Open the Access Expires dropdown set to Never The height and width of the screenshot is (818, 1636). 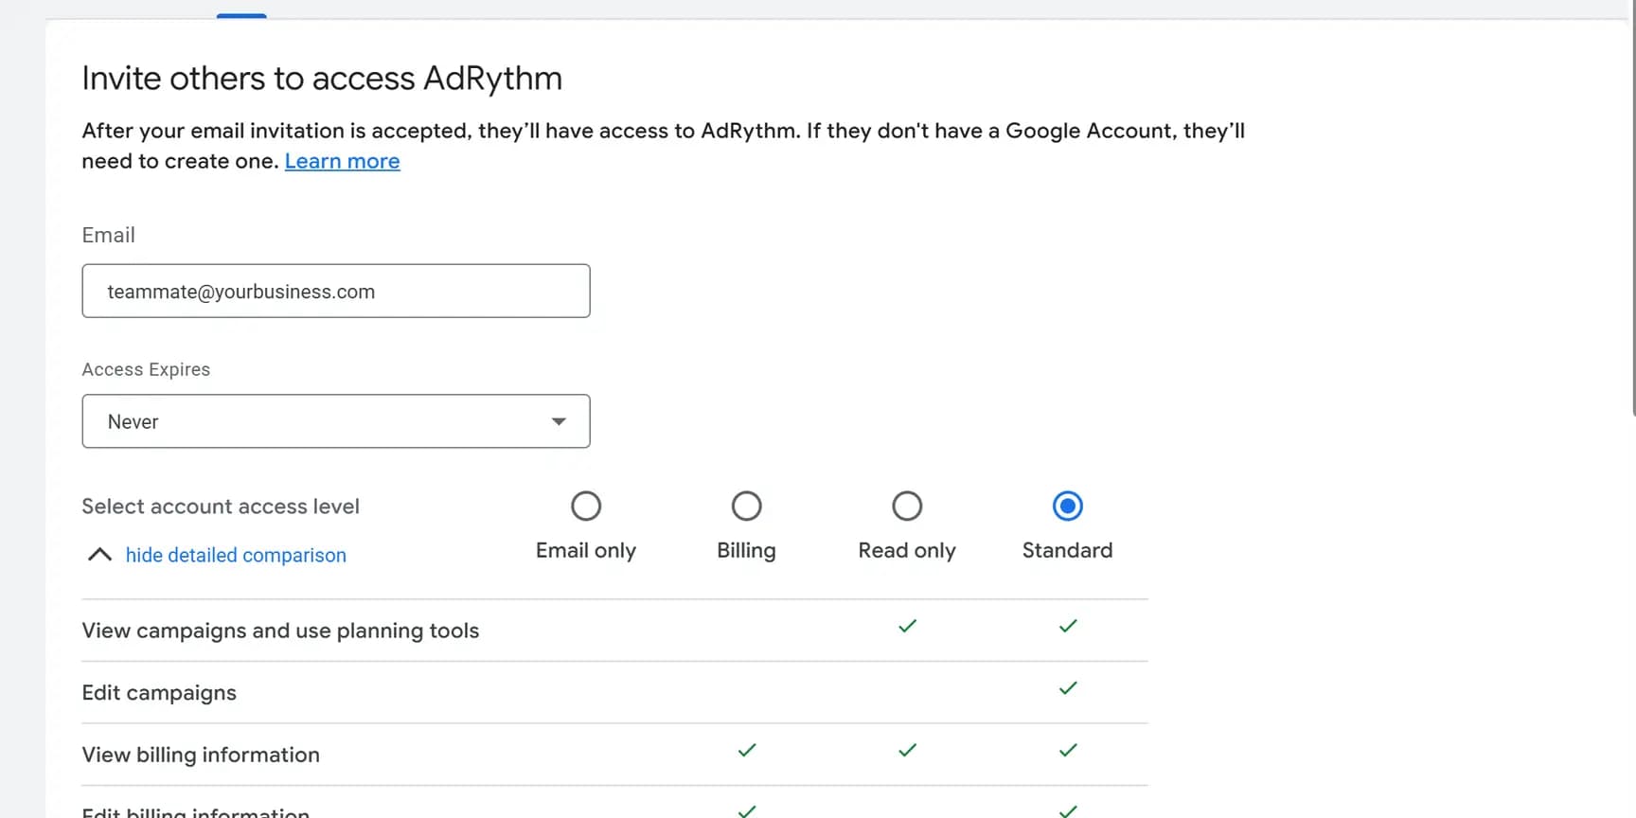[x=336, y=421]
